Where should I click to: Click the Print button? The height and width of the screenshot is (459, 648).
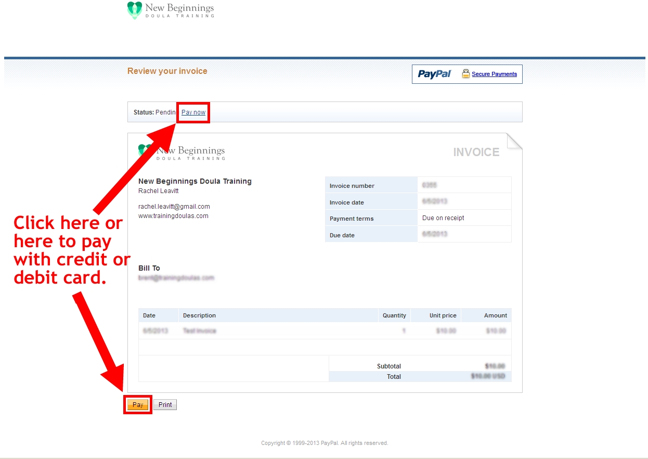point(165,405)
